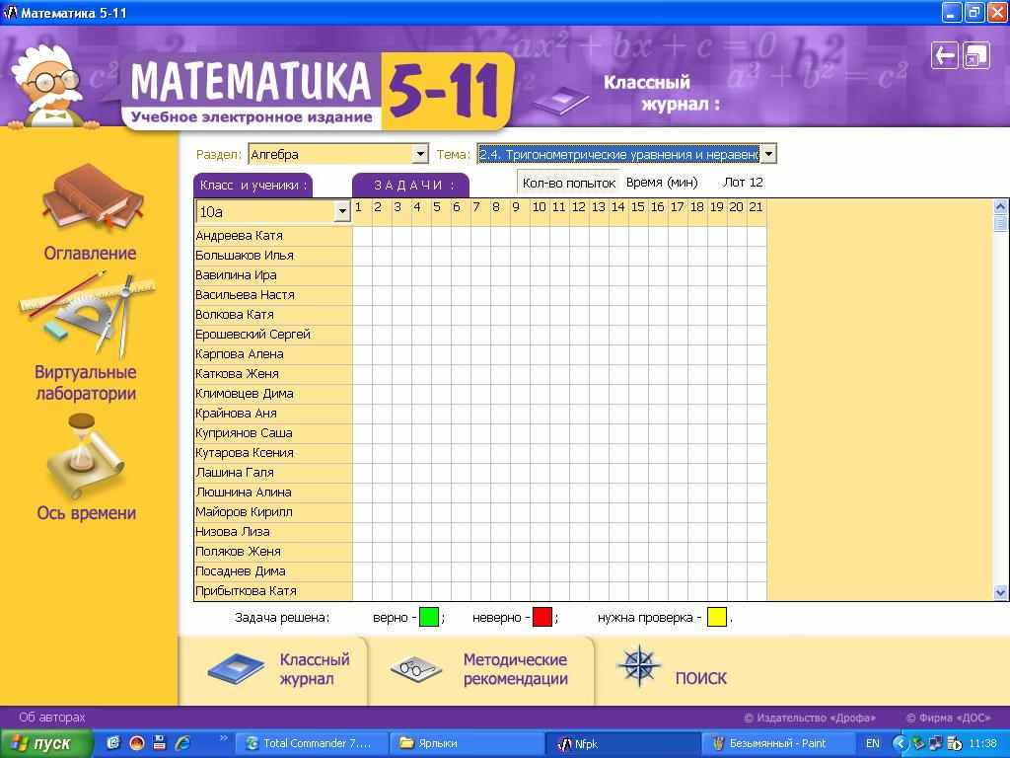Viewport: 1010px width, 758px height.
Task: Select student Майоров Кирилл
Action: (x=273, y=512)
